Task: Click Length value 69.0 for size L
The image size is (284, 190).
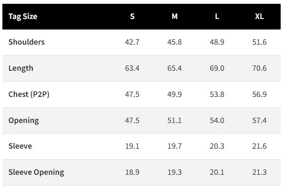Action: (x=217, y=68)
